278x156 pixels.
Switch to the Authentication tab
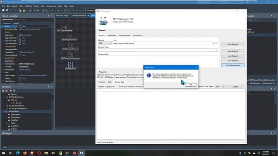125,36
